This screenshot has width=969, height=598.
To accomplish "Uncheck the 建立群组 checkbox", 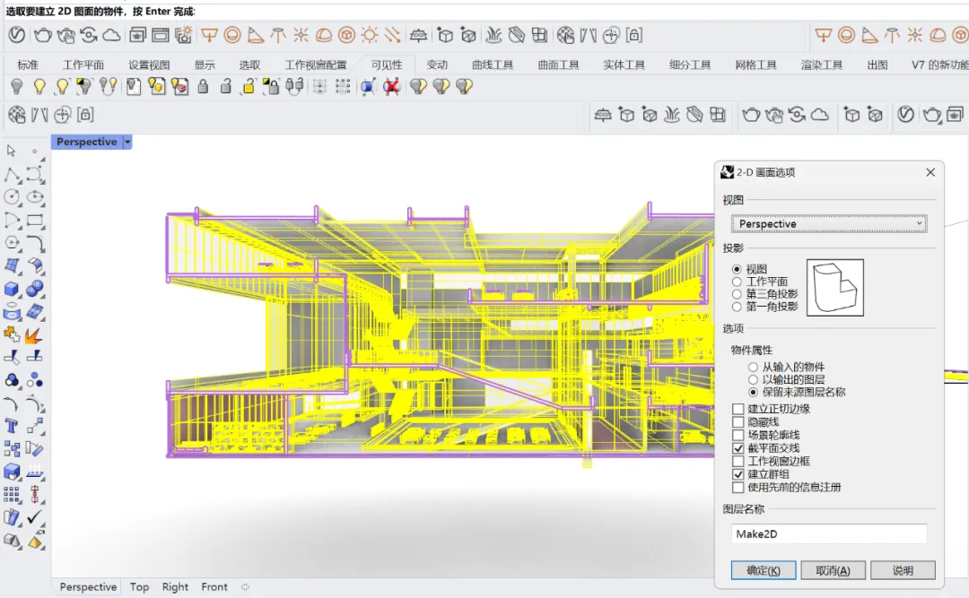I will click(738, 474).
